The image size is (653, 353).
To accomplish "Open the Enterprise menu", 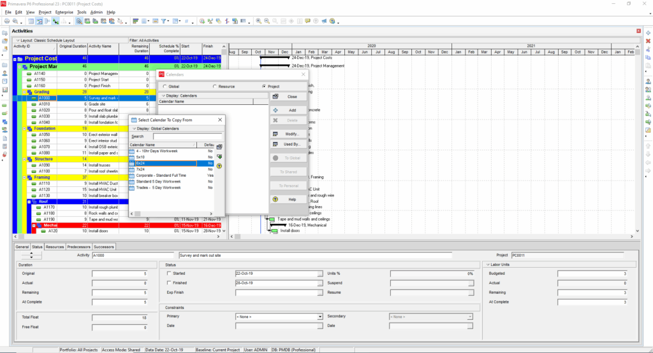I will (64, 12).
